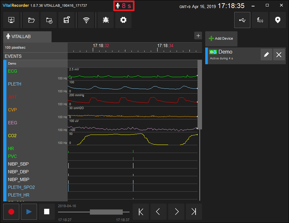Click the timeline position slider handle

106,212
